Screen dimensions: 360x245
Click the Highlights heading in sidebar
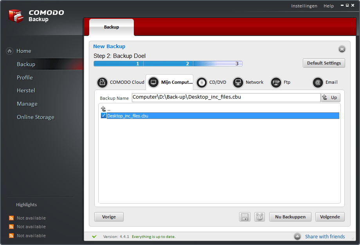[x=26, y=205]
